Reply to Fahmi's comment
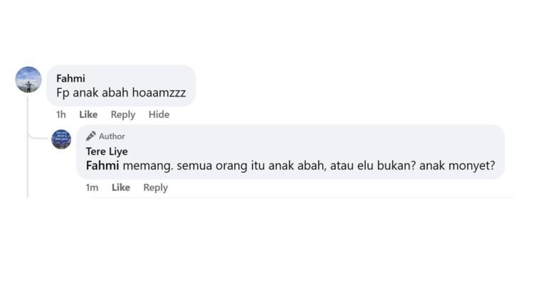 (123, 114)
